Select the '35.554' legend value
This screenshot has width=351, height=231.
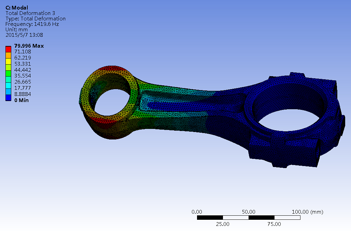coord(23,76)
